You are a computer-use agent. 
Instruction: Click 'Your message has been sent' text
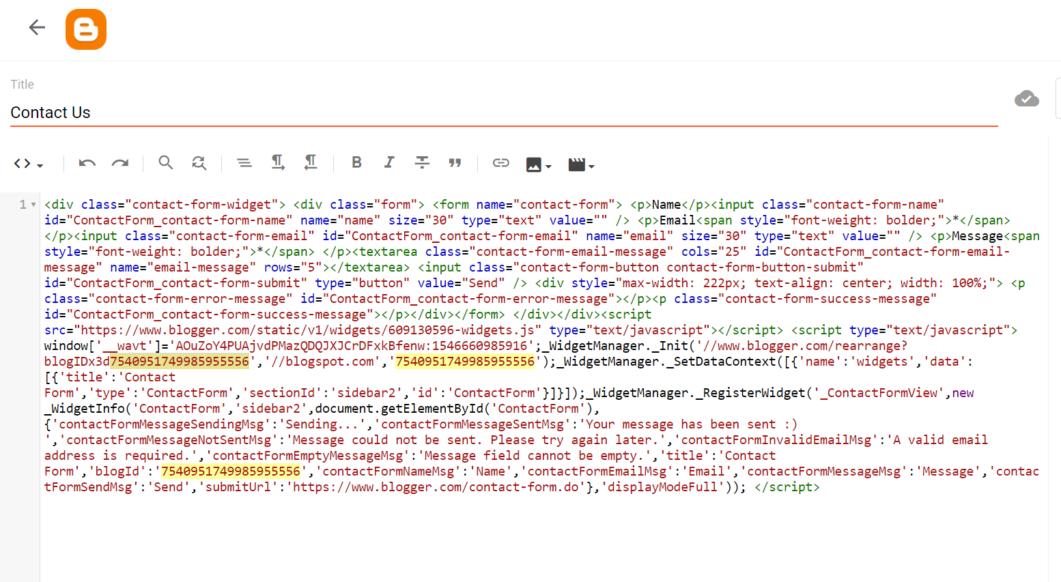681,424
